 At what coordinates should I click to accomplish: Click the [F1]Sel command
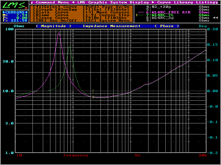tap(92, 10)
